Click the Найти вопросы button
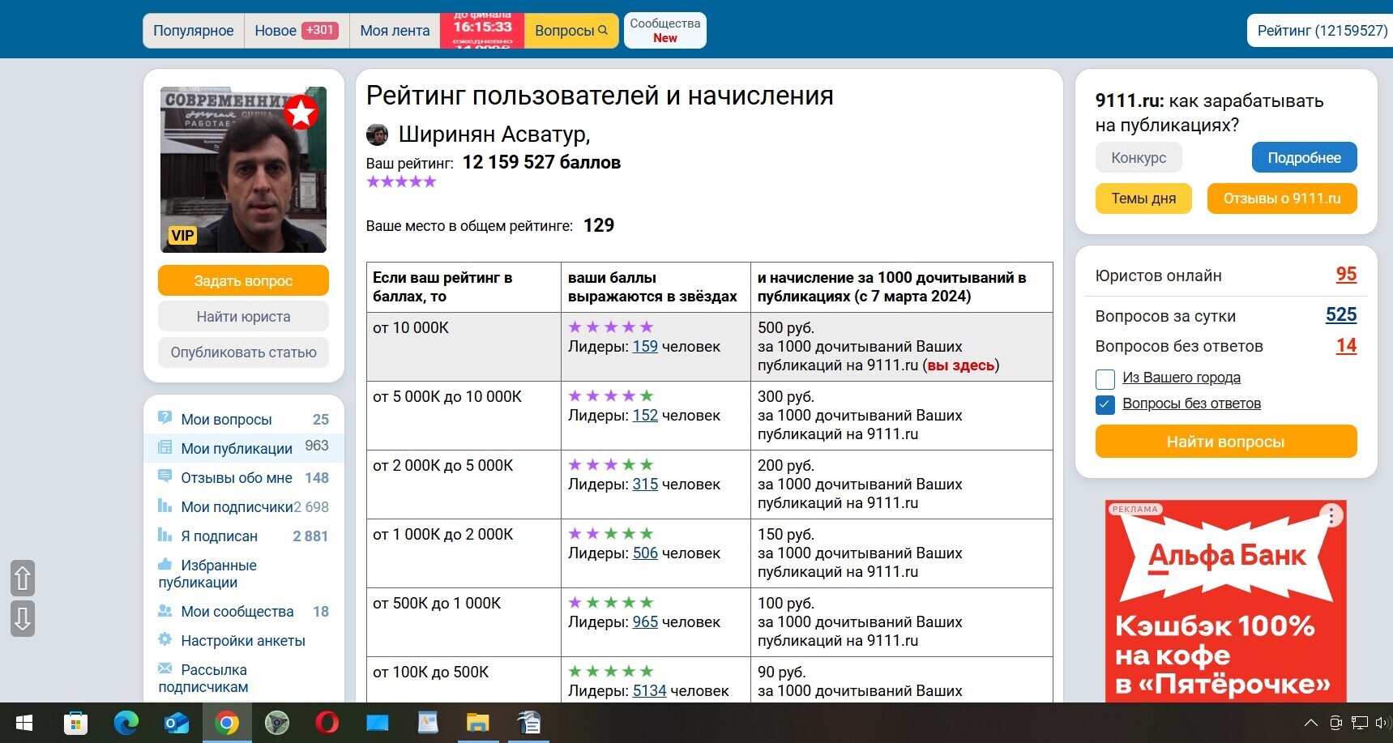 (1225, 442)
